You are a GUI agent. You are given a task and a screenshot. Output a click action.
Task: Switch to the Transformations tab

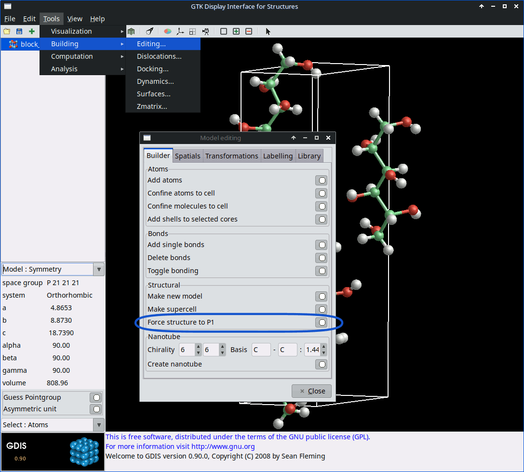tap(231, 156)
